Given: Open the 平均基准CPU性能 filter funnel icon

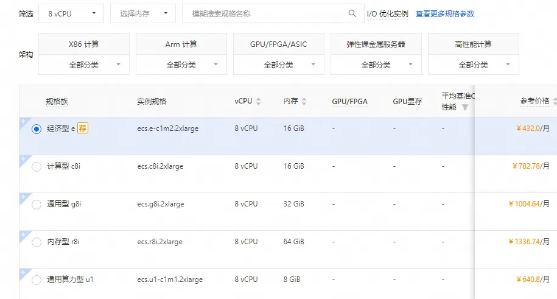Looking at the screenshot, I should (464, 107).
